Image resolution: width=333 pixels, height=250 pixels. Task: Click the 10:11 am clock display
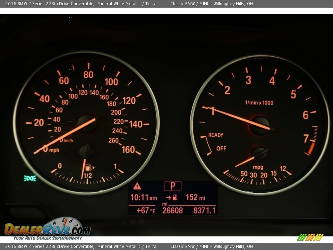tap(143, 198)
